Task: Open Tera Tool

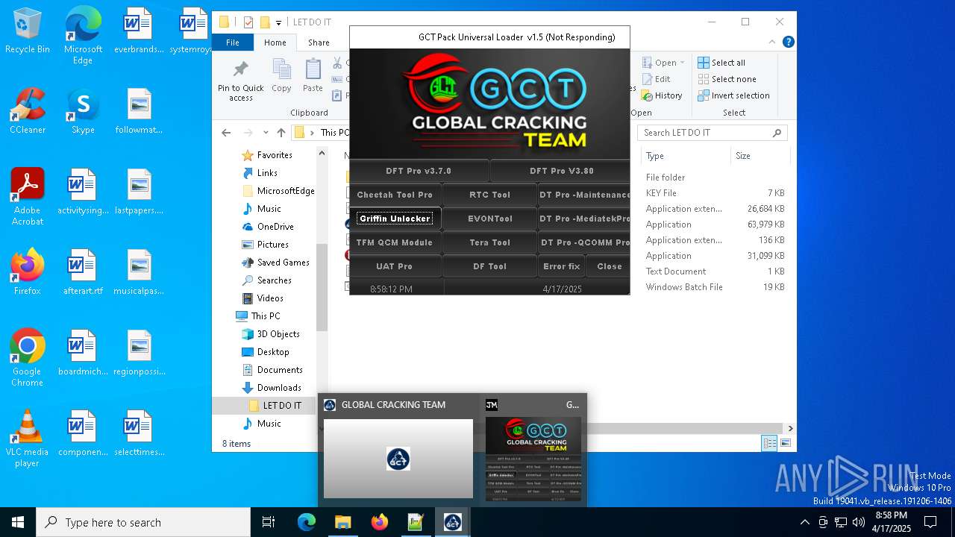Action: point(489,242)
